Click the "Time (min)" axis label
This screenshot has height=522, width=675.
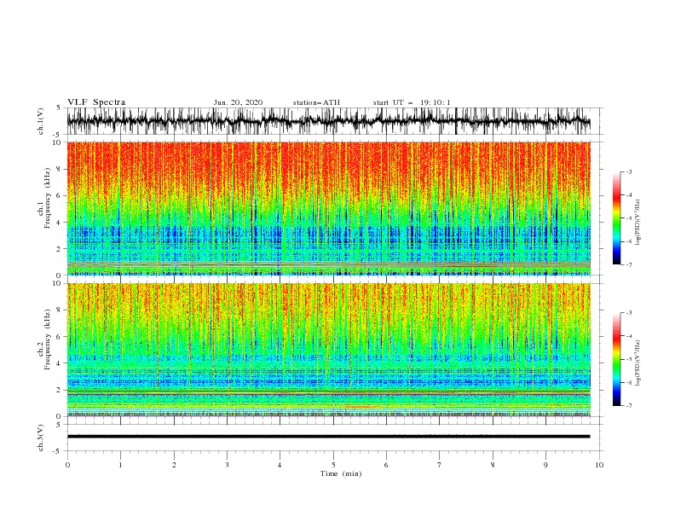[341, 473]
